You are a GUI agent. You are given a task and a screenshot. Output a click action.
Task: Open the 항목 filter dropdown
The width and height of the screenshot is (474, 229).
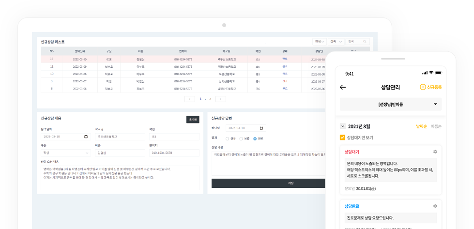pyautogui.click(x=336, y=42)
